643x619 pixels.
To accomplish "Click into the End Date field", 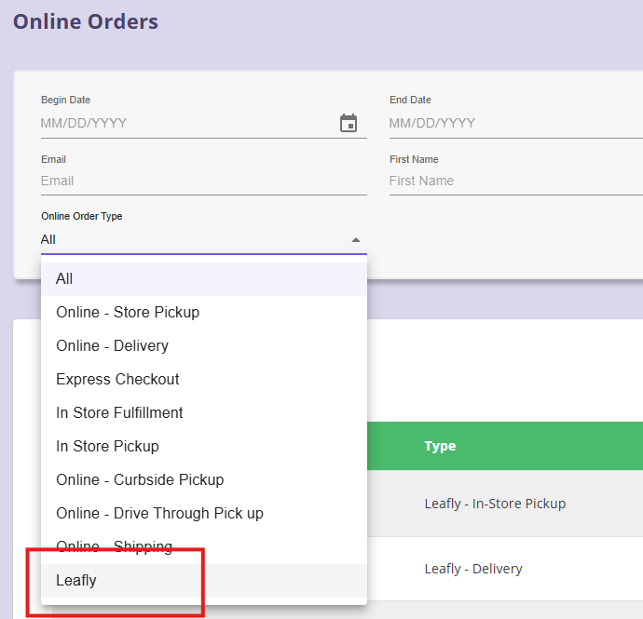I will pos(513,123).
